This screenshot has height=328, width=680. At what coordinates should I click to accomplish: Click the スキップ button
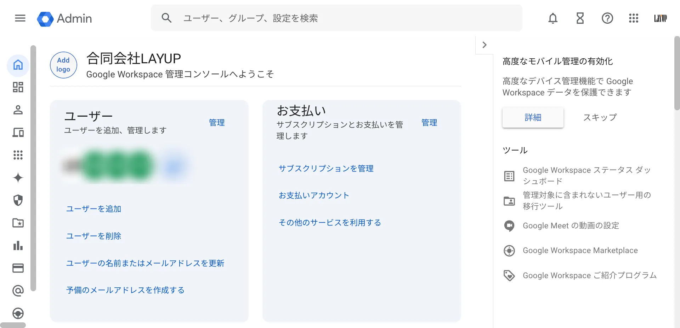[x=600, y=117]
